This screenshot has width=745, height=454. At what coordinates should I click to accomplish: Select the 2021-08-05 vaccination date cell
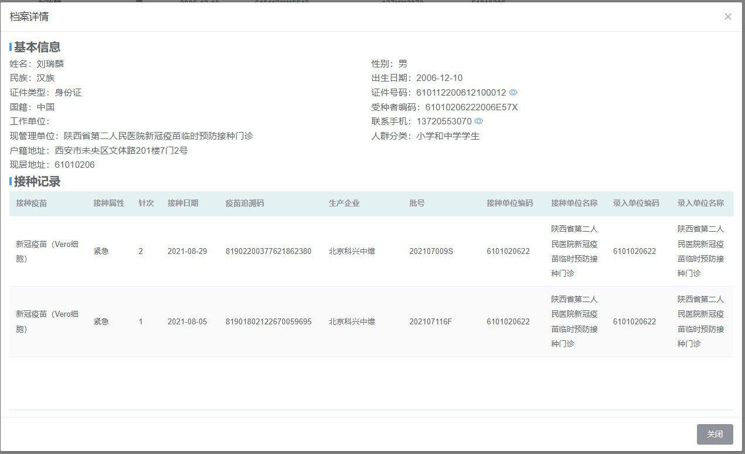pyautogui.click(x=187, y=321)
